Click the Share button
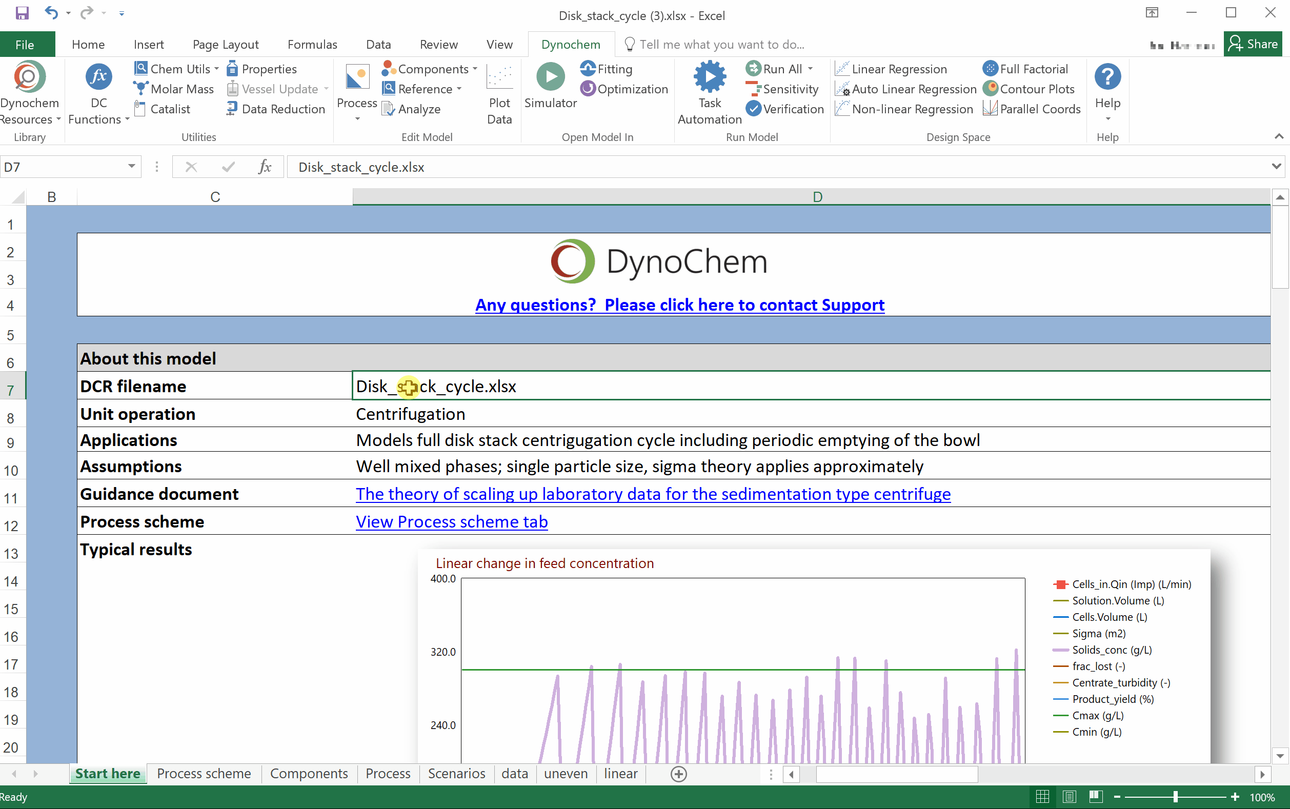 tap(1253, 45)
